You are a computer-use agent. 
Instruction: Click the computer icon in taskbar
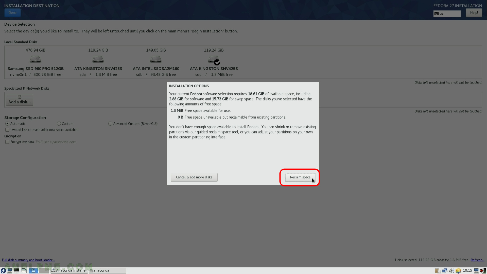pos(10,271)
